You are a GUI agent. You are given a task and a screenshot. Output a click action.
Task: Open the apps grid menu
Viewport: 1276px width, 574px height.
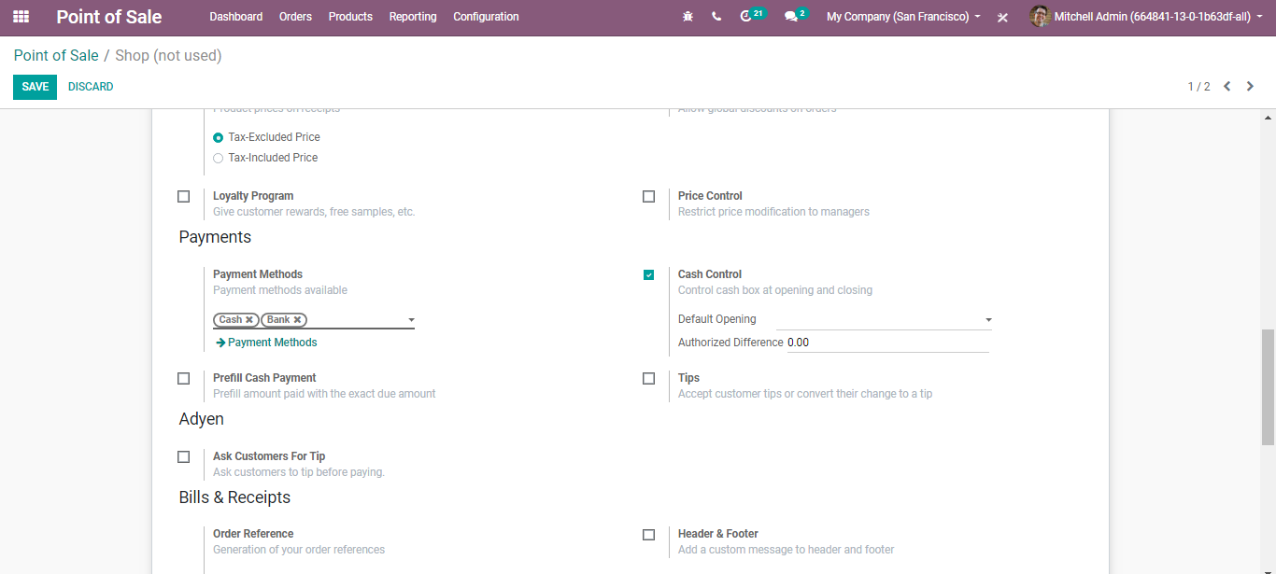pos(21,17)
